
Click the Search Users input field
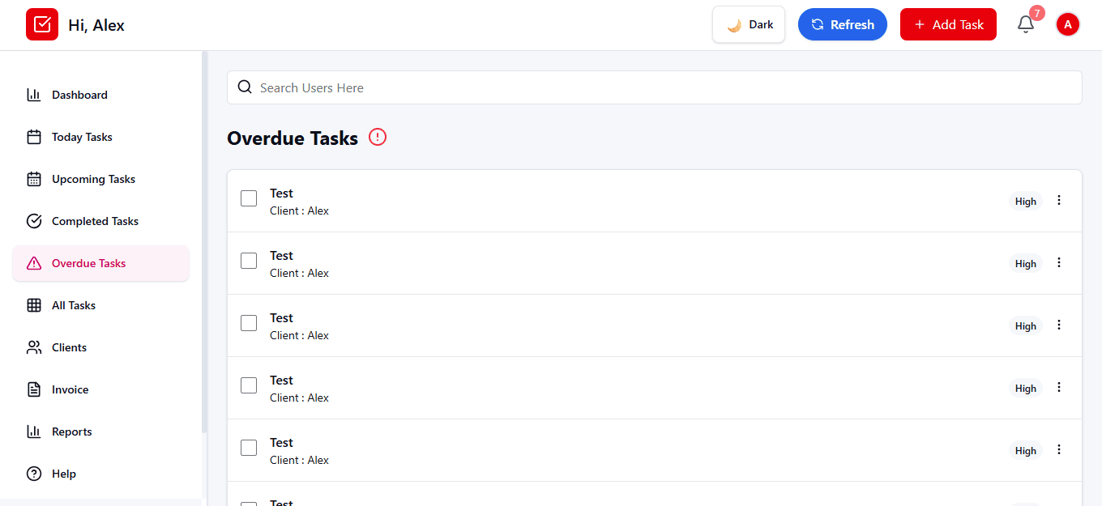[567, 87]
